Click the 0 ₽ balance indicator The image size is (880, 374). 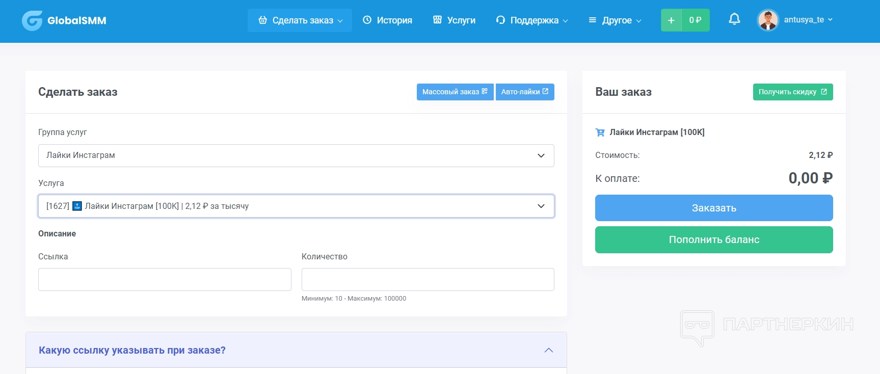point(695,20)
